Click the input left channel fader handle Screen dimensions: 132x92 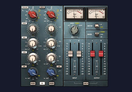70,54
